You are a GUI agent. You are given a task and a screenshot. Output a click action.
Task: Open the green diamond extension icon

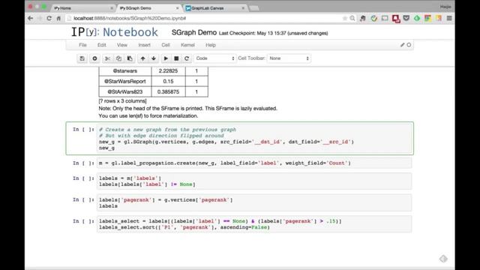[x=417, y=18]
